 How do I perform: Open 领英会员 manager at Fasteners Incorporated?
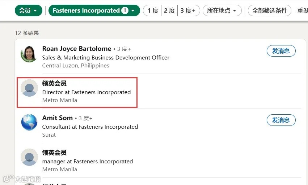tap(54, 153)
